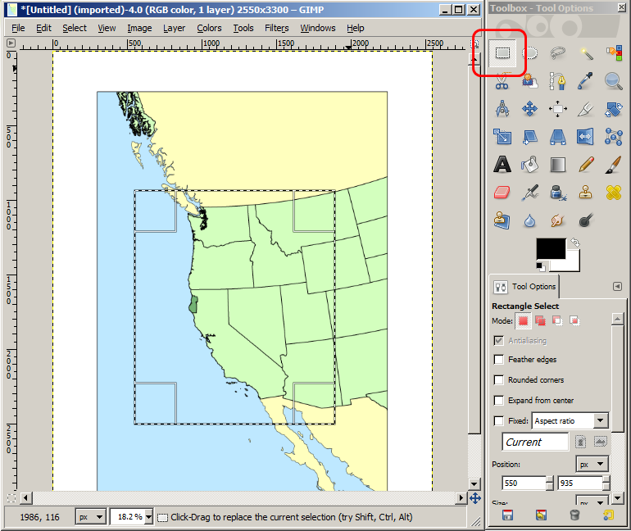
Task: Choose the Free Select lasso tool
Action: (x=558, y=53)
